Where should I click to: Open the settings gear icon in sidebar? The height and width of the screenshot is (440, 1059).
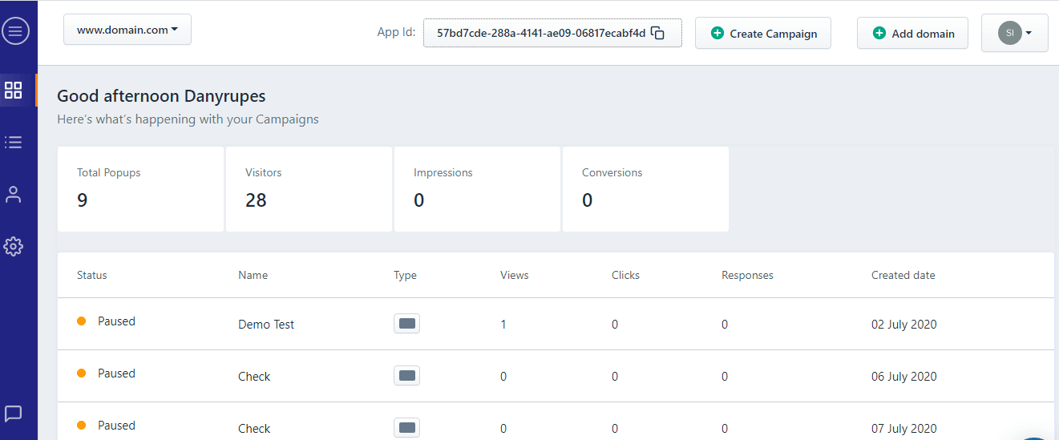14,246
